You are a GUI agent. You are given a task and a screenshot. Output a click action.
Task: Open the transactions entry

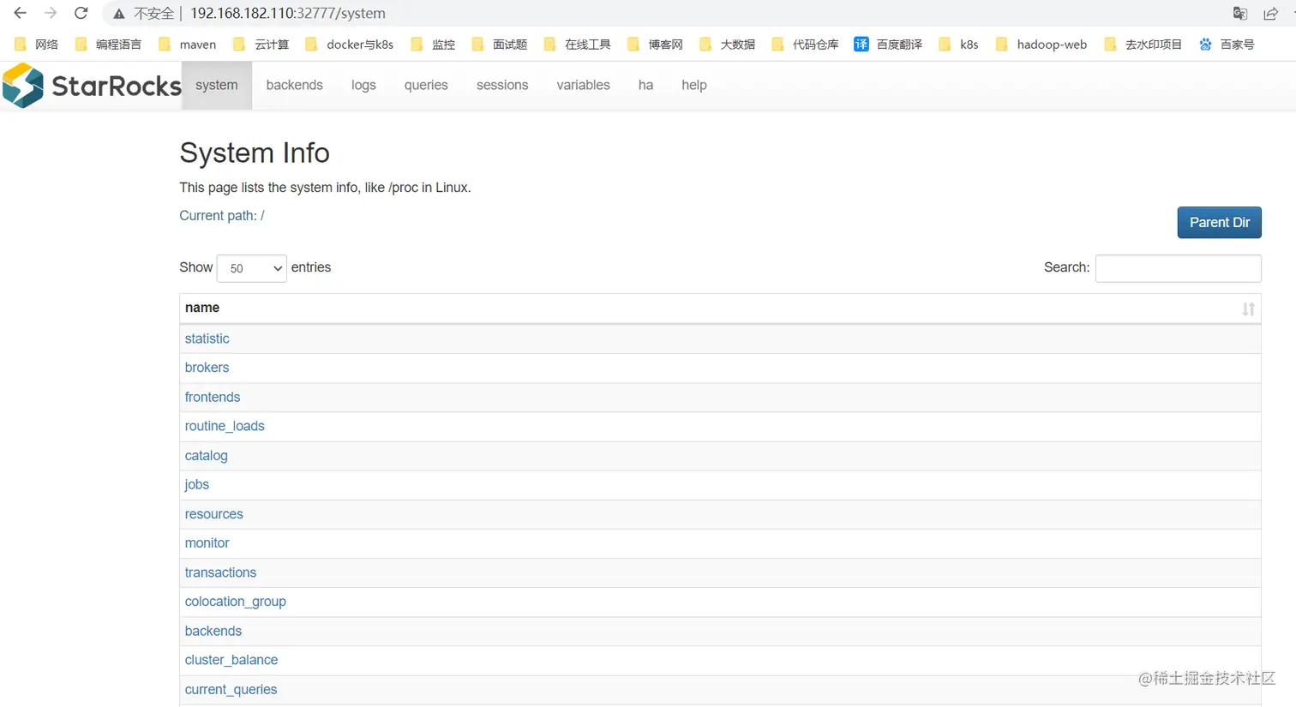220,572
